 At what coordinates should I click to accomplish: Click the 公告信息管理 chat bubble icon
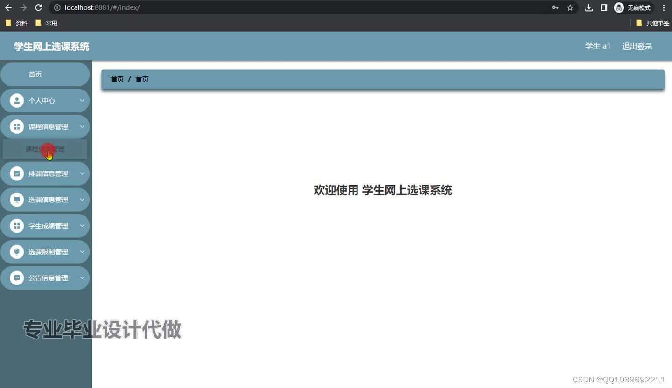(x=17, y=278)
